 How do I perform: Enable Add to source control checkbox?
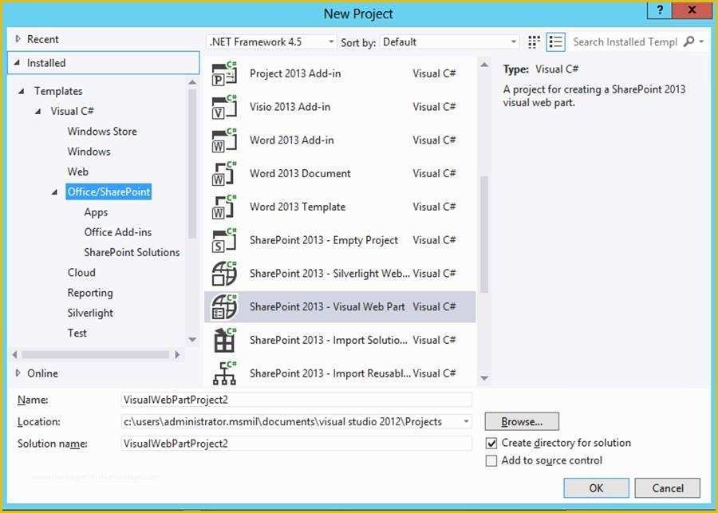pos(491,461)
